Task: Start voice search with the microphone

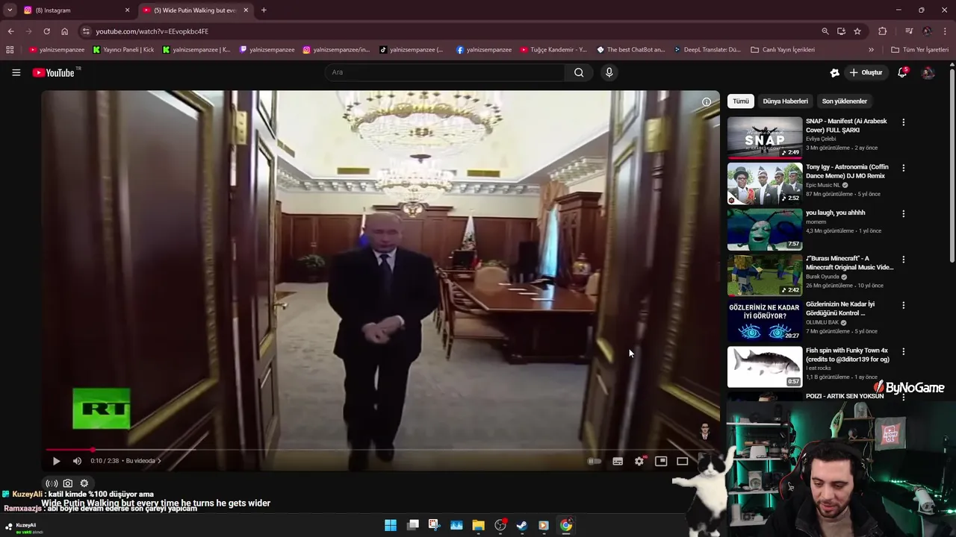Action: [x=609, y=72]
